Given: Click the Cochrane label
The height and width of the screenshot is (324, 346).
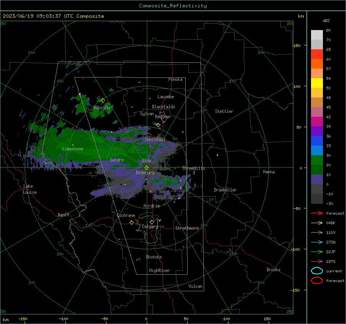Looking at the screenshot, I should (126, 215).
